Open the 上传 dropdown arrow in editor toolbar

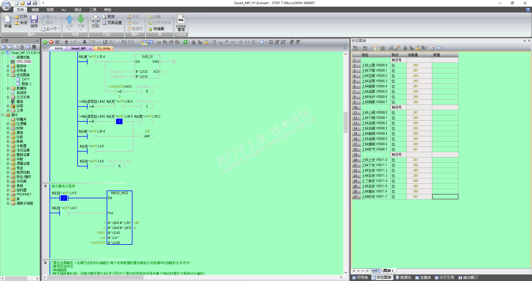[x=80, y=42]
